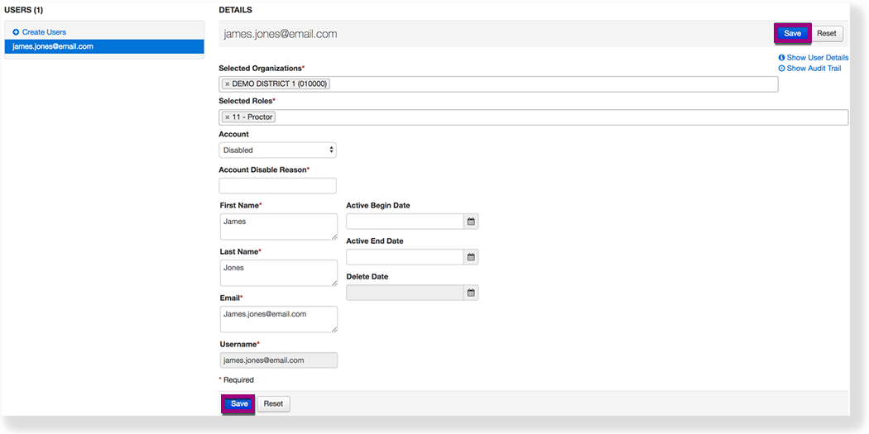Open the Active End Date calendar picker

pyautogui.click(x=471, y=257)
